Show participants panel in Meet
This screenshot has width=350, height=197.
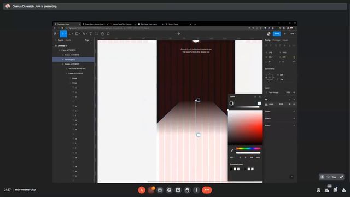[x=327, y=190]
